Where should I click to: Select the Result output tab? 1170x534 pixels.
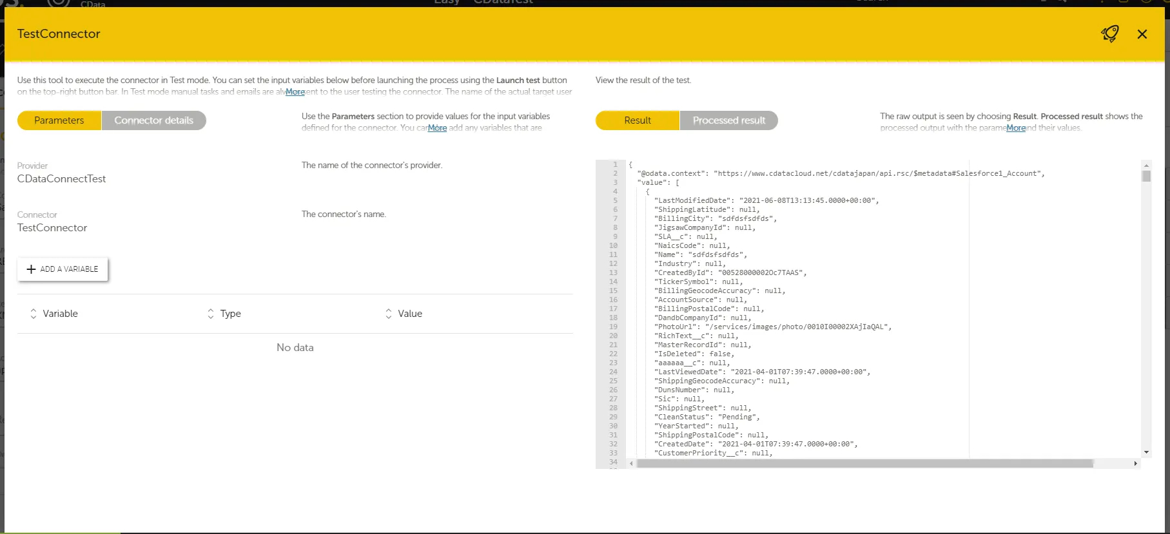click(x=637, y=120)
